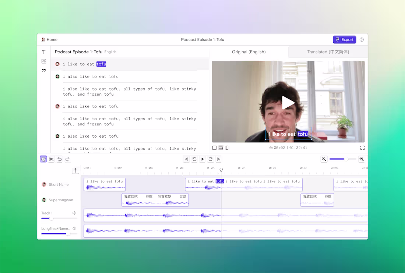Switch to Translated (中文简体) tab
This screenshot has width=405, height=273.
[x=328, y=52]
